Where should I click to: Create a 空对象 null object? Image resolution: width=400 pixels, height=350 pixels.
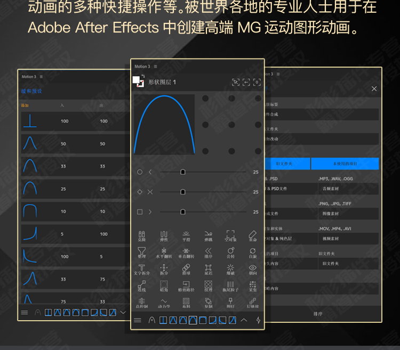click(x=230, y=236)
